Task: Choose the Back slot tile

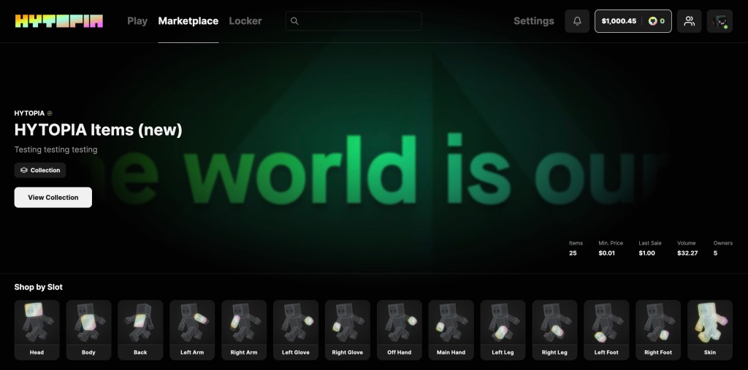Action: pos(140,330)
